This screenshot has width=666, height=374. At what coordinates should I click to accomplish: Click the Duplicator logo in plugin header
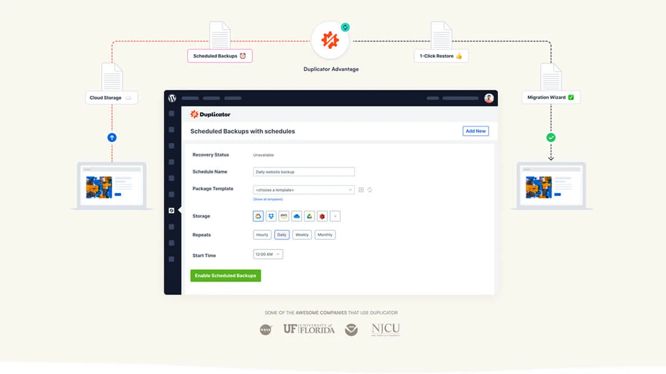[x=210, y=114]
